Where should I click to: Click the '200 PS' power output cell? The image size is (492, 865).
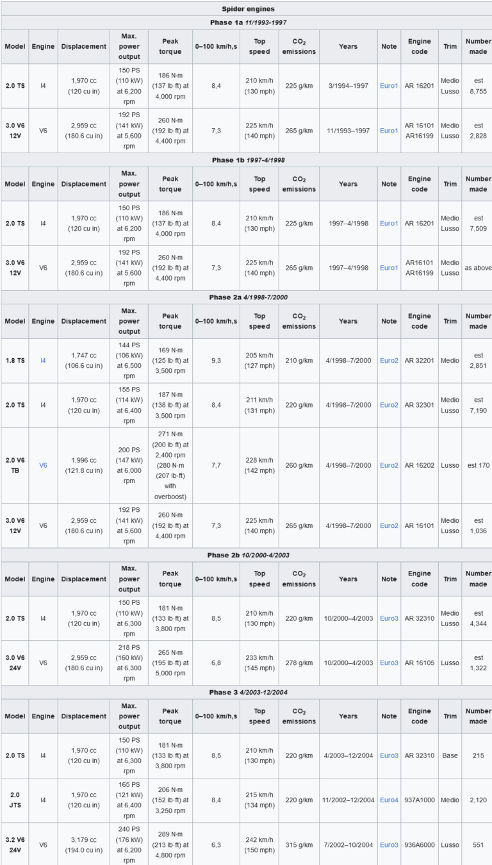(129, 465)
